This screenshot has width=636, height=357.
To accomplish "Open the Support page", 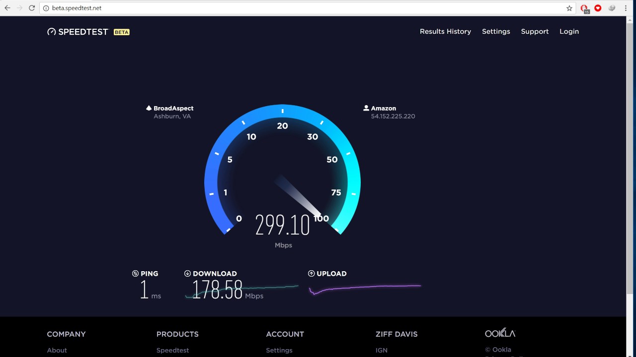I will tap(535, 31).
